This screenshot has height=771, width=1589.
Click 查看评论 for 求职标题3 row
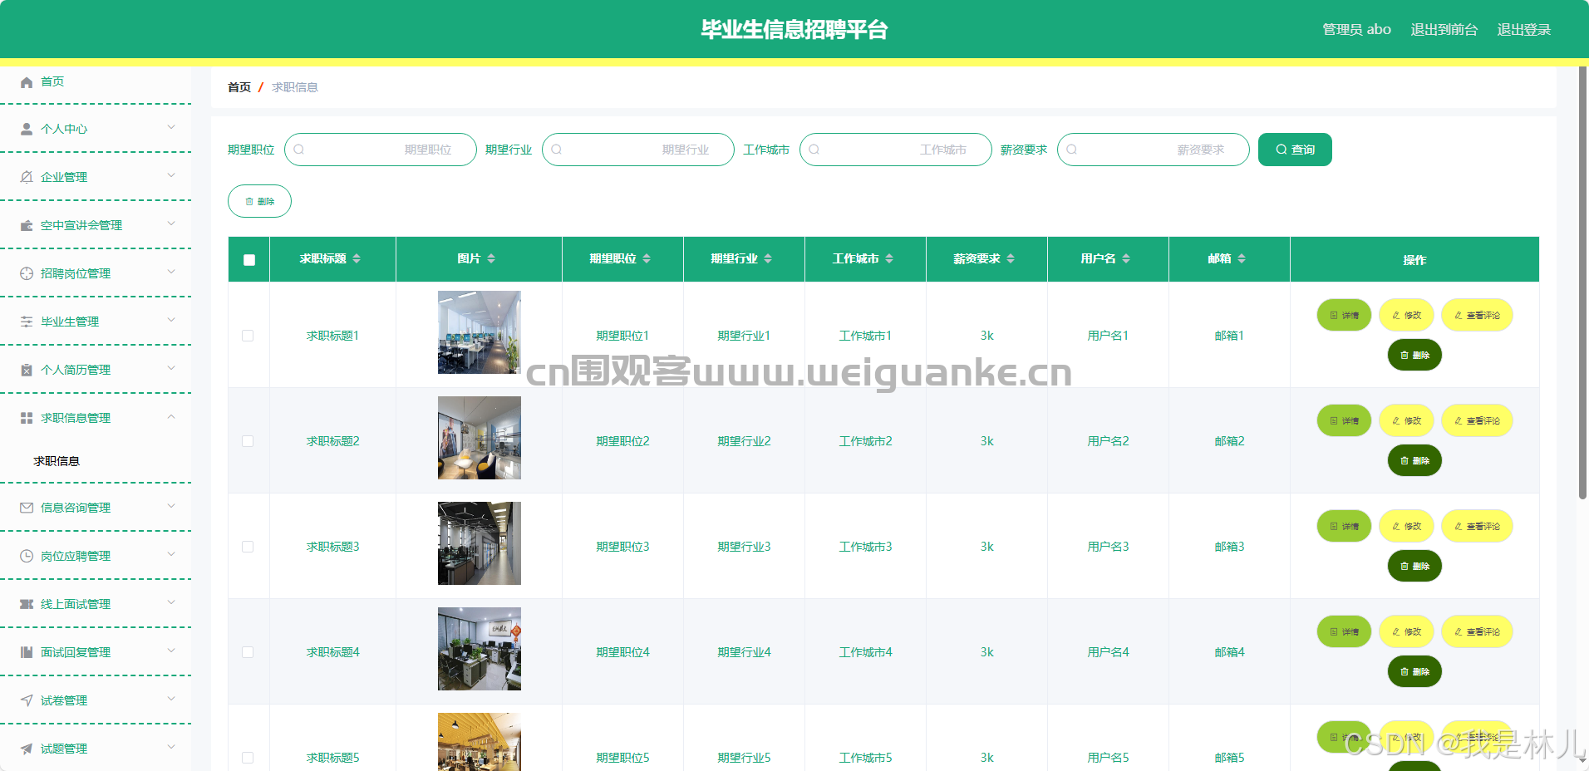click(x=1477, y=526)
